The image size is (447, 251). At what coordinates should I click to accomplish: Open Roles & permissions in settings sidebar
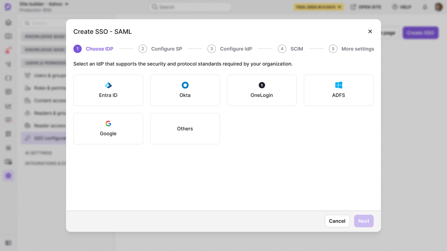45,88
